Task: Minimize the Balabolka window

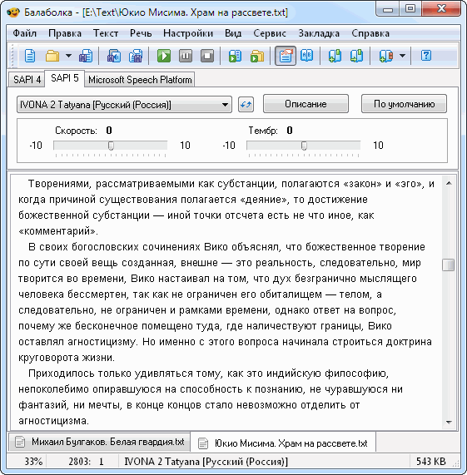Action: coord(387,10)
